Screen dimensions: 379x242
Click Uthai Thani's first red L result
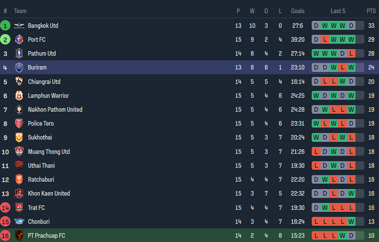pyautogui.click(x=316, y=166)
